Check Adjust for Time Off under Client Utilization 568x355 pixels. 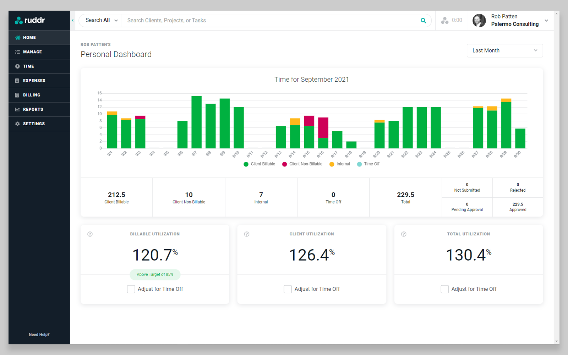point(288,289)
